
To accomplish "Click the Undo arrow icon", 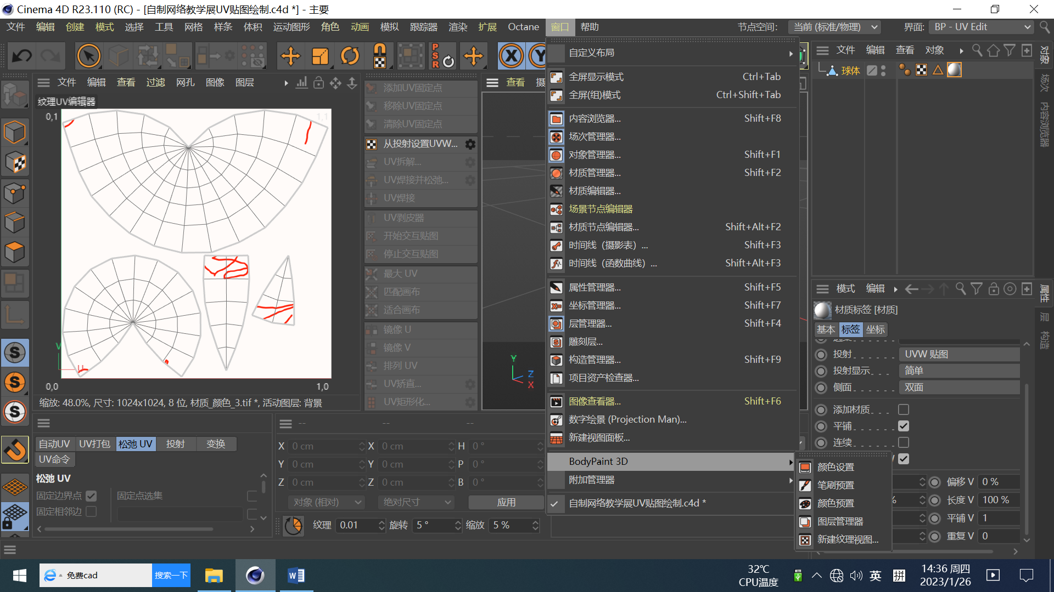I will point(22,56).
